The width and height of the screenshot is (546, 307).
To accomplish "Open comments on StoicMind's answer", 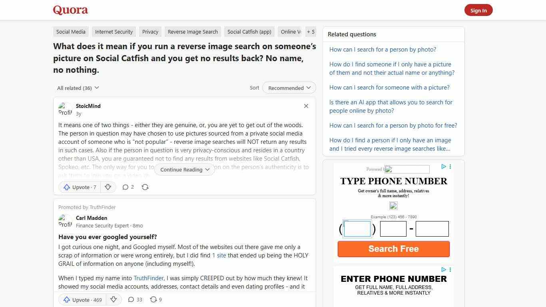I will pos(128,187).
